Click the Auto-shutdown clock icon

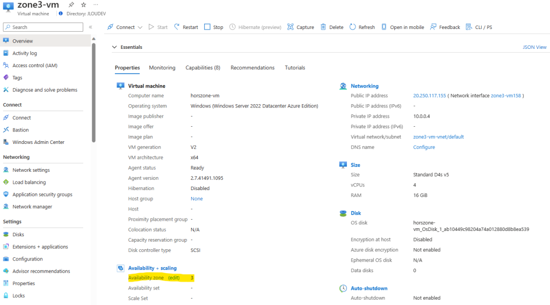pyautogui.click(x=343, y=288)
